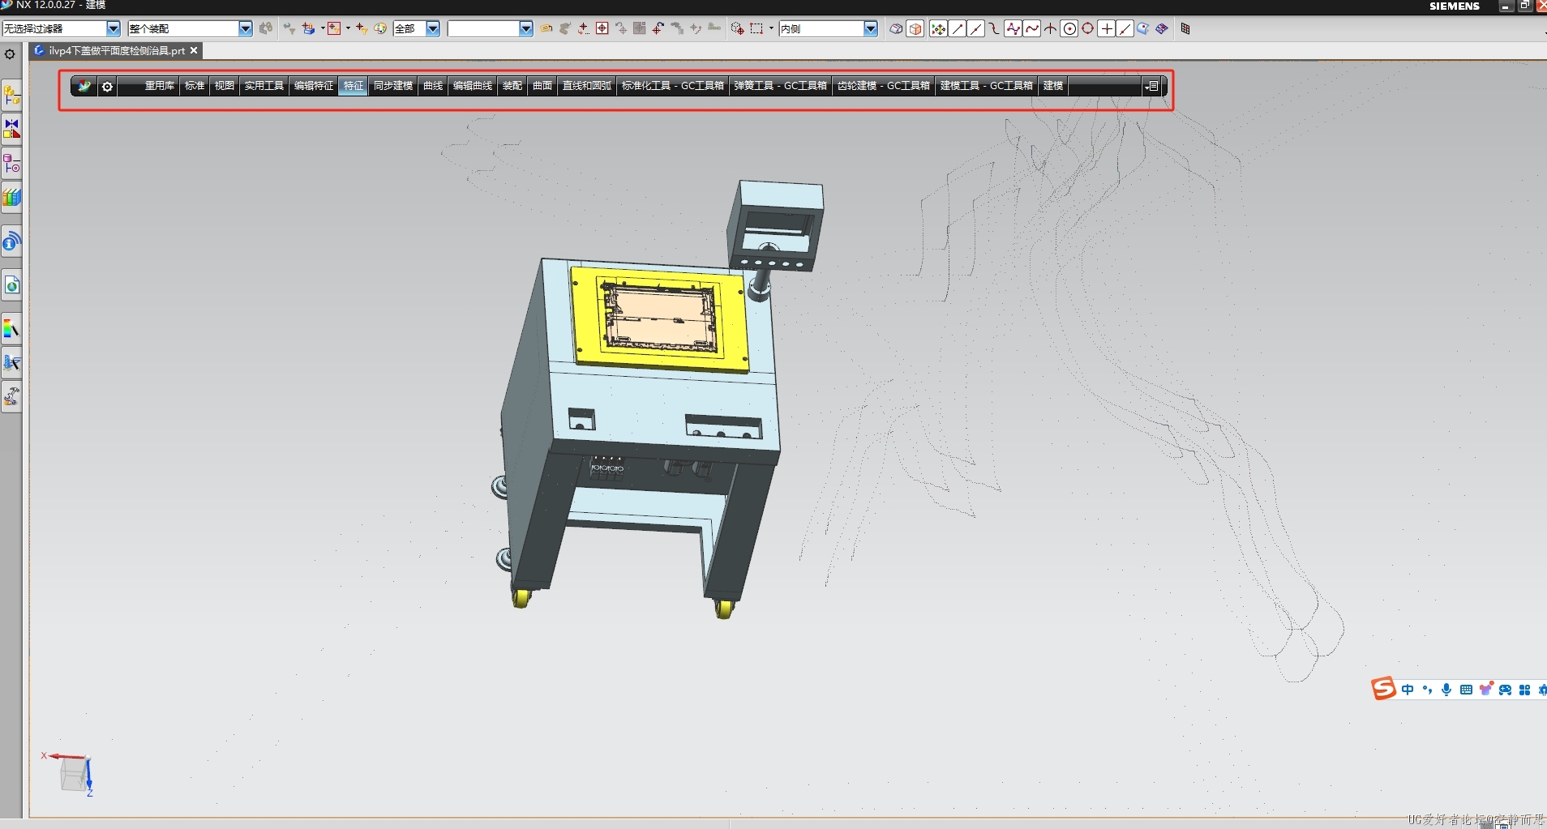Select the 曲面 tab

coord(542,86)
